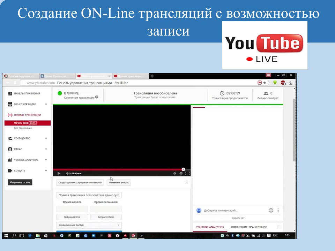Image resolution: width=335 pixels, height=251 pixels.
Task: Open the Панель управления dashboard icon
Action: tap(10, 93)
